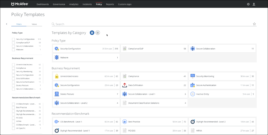Image resolution: width=268 pixels, height=135 pixels.
Task: Open the Incidents menu
Action: (87, 4)
